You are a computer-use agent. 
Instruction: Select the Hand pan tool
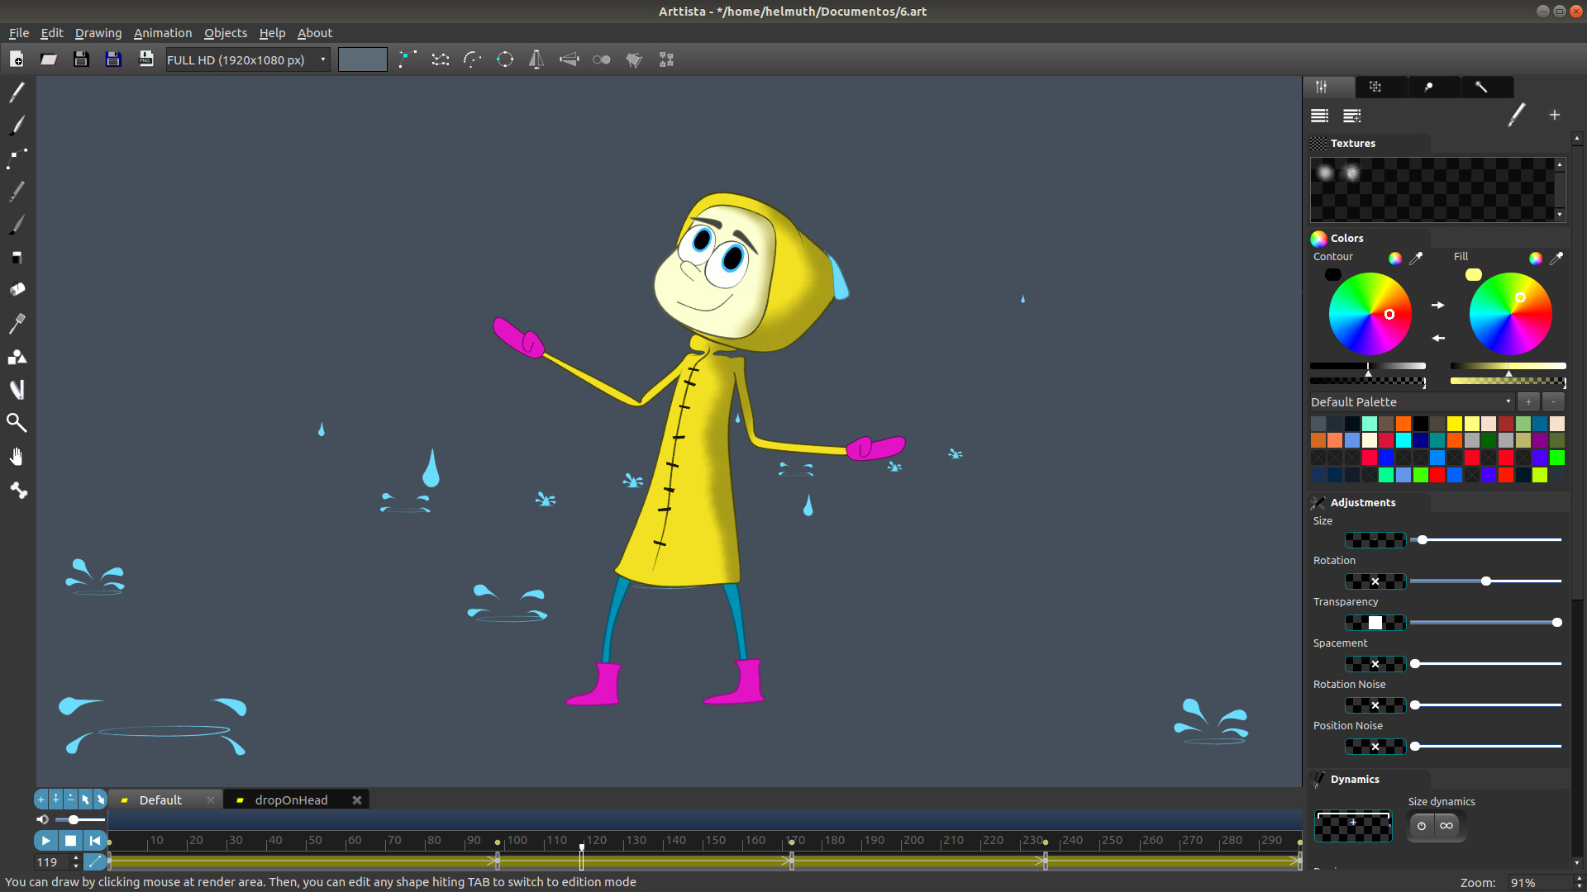(x=17, y=456)
